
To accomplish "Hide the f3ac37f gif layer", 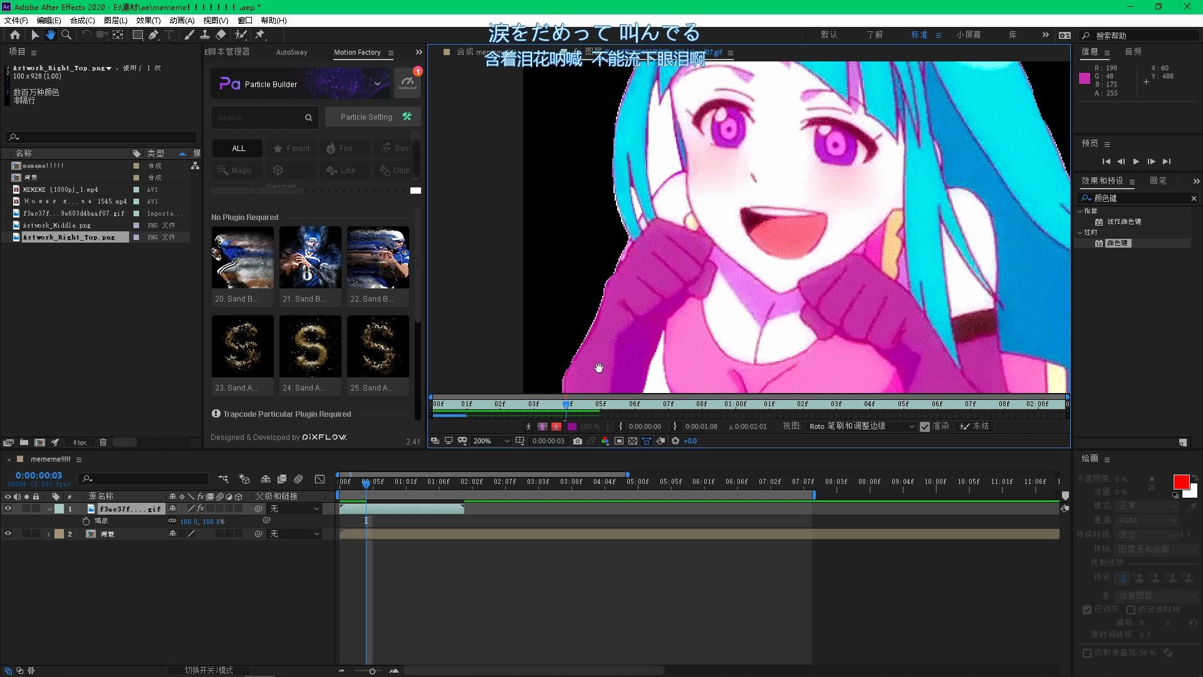I will coord(8,509).
